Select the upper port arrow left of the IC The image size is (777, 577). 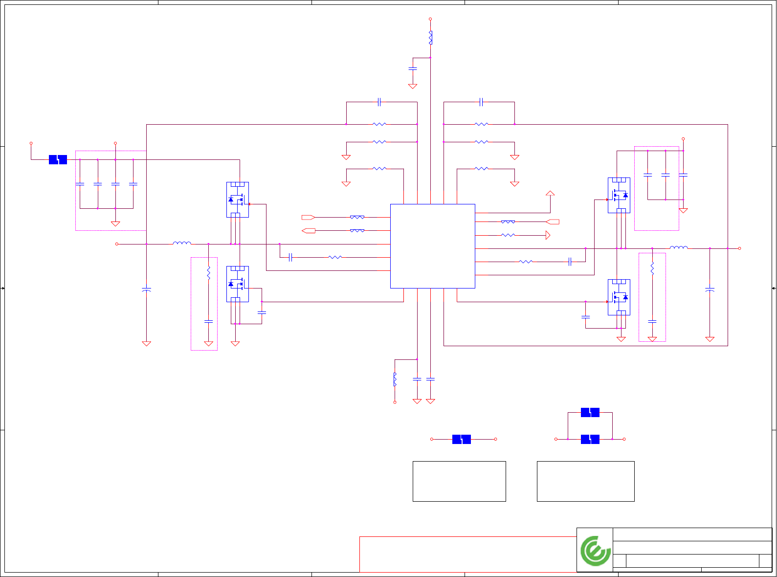pyautogui.click(x=308, y=217)
